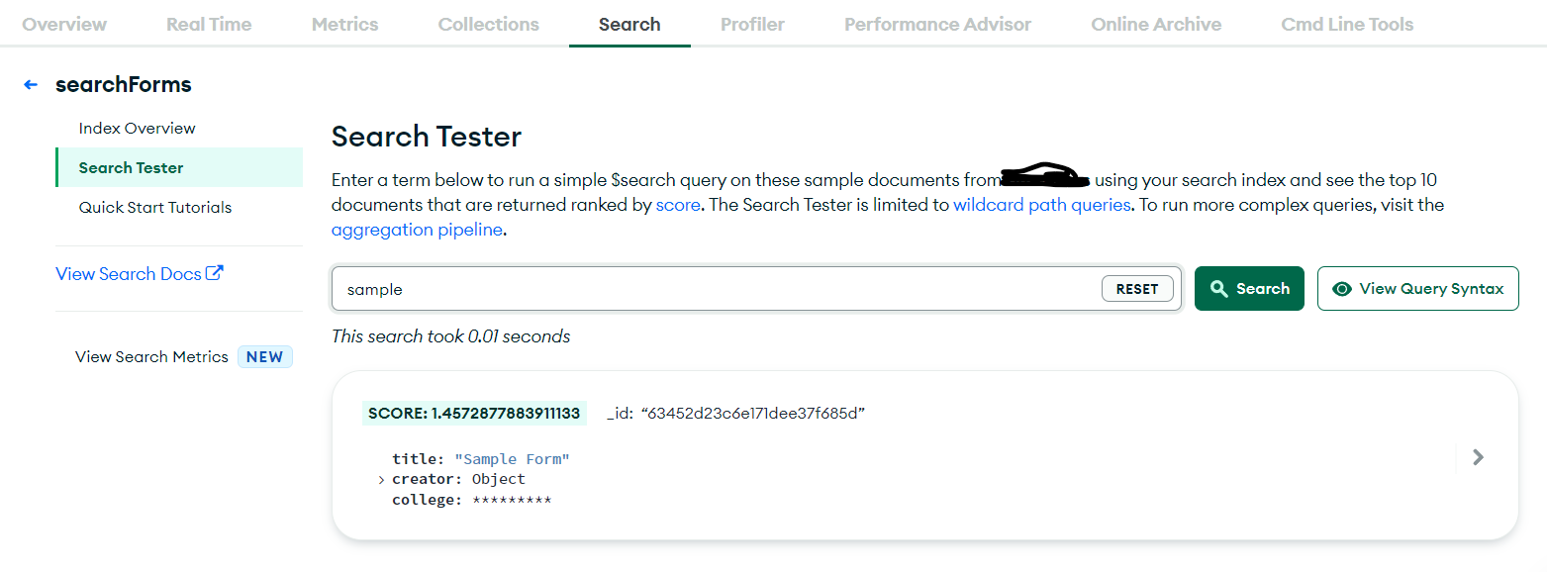Viewport: 1547px width, 572px height.
Task: Follow the wildcard path queries link
Action: tap(1041, 204)
